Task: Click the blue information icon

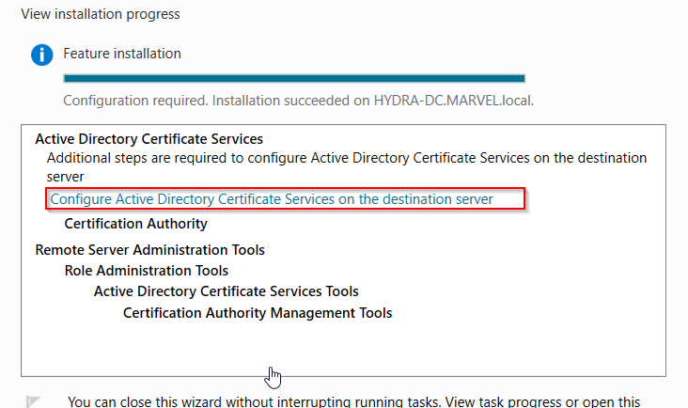Action: pyautogui.click(x=42, y=55)
